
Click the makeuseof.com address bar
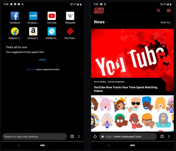[128, 137]
